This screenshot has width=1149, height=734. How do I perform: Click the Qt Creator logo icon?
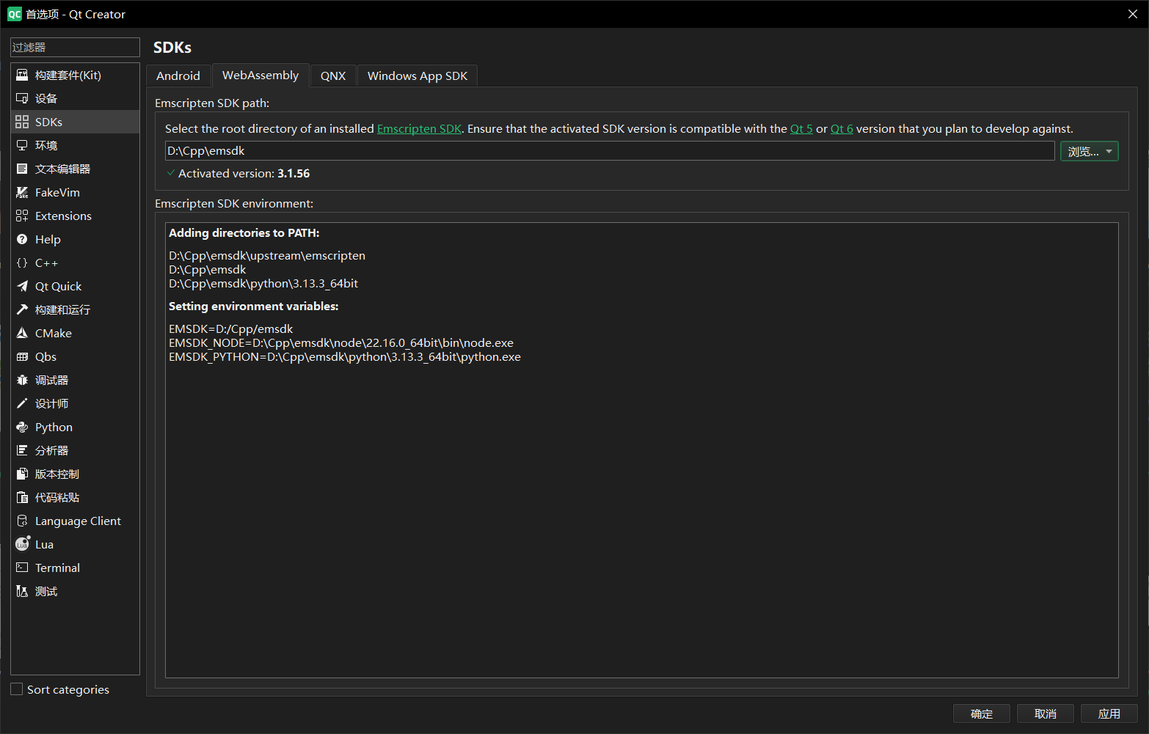click(14, 14)
